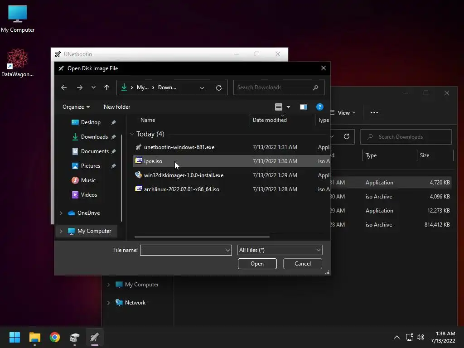The width and height of the screenshot is (464, 348).
Task: Open the Organize menu
Action: click(76, 107)
